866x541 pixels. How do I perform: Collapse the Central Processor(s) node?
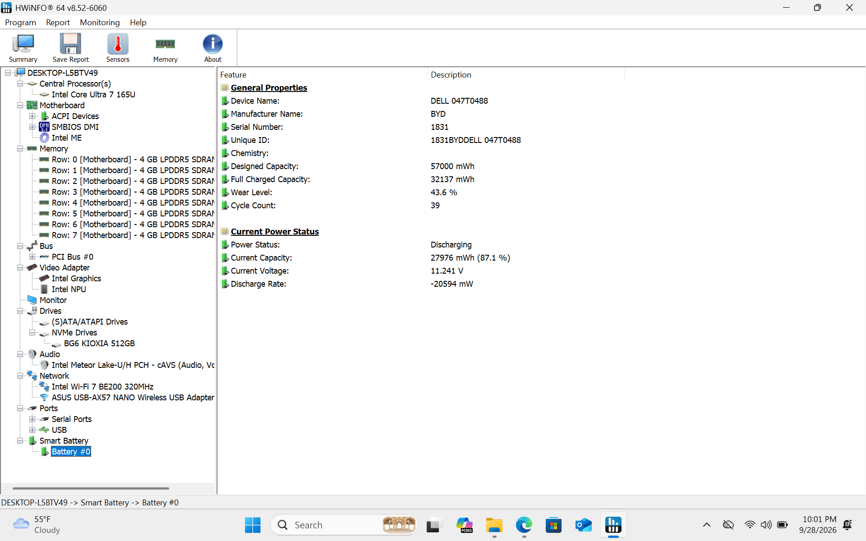[x=20, y=84]
